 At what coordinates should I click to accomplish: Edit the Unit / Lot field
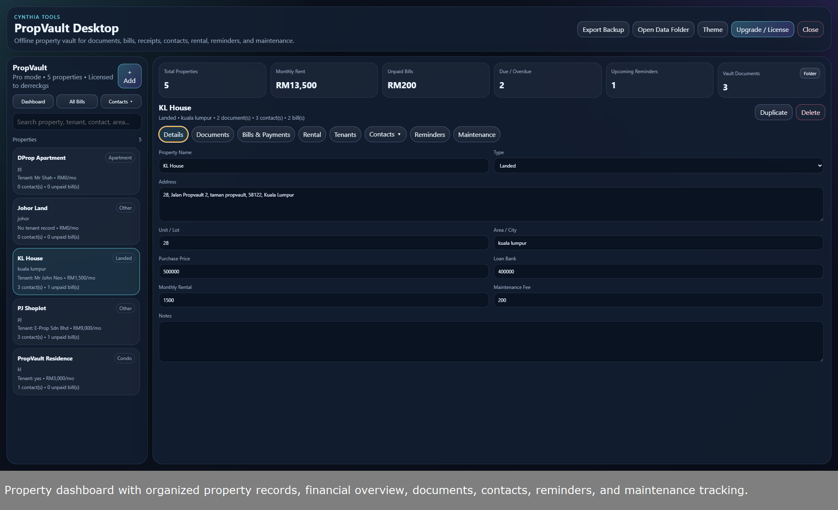tap(323, 243)
